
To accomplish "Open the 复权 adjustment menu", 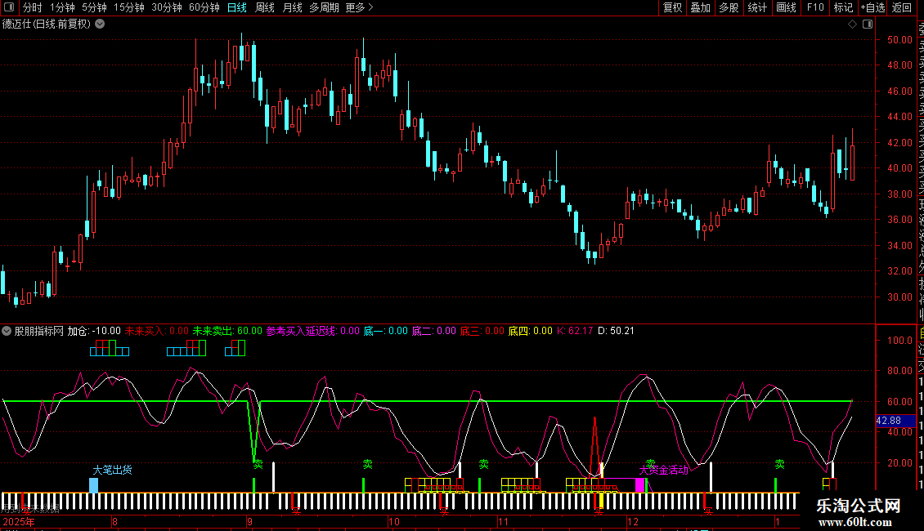I will click(x=672, y=7).
